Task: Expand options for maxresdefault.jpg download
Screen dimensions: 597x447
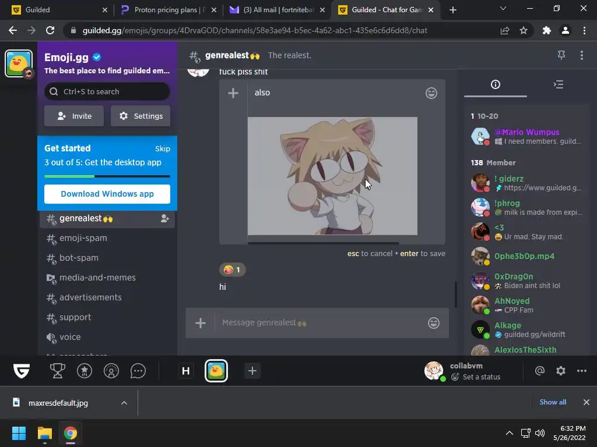Action: (x=124, y=403)
